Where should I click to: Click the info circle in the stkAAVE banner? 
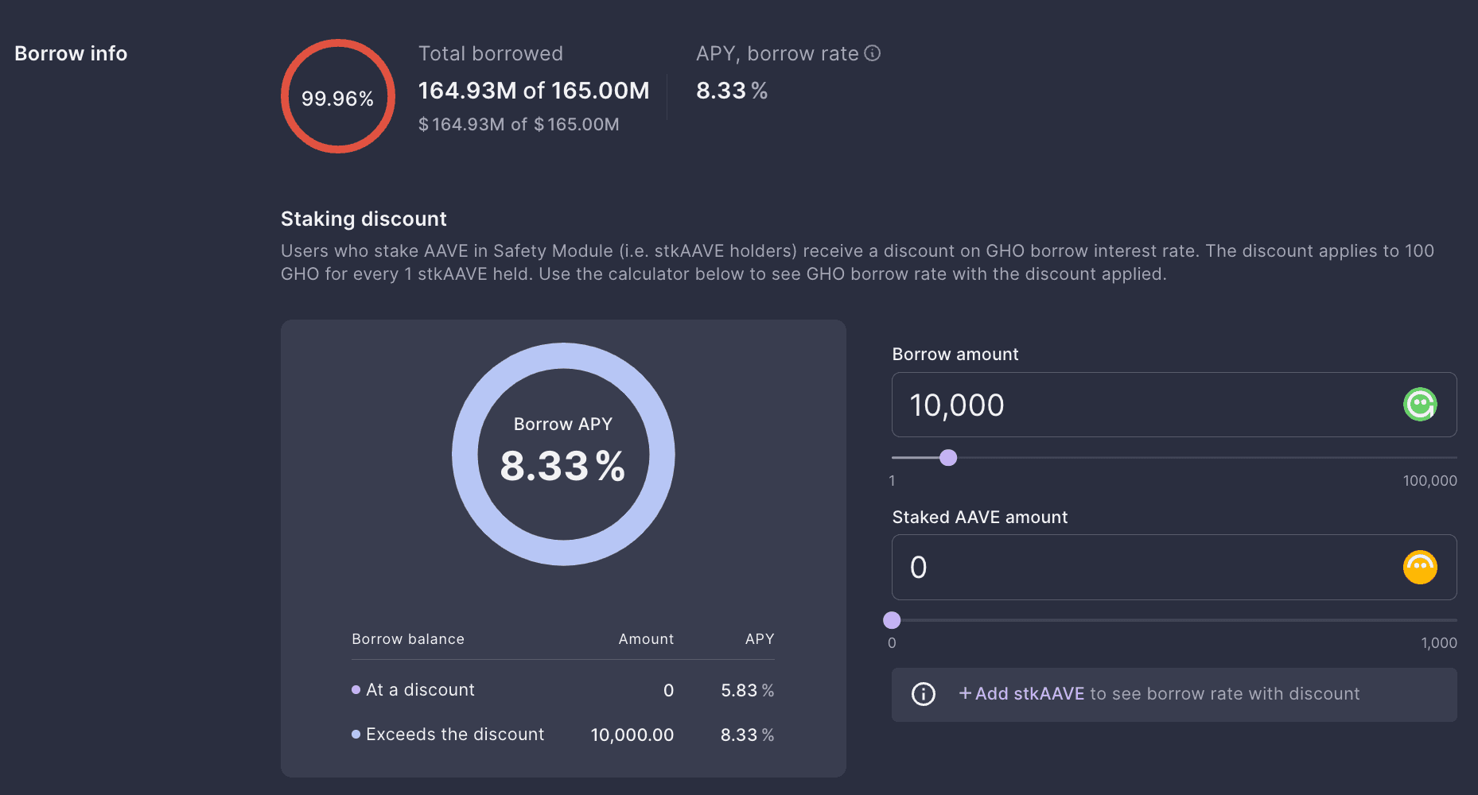[923, 694]
